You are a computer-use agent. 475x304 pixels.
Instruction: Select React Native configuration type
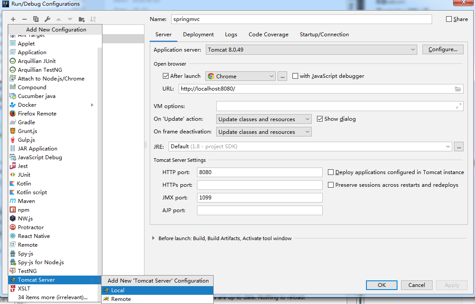53,236
